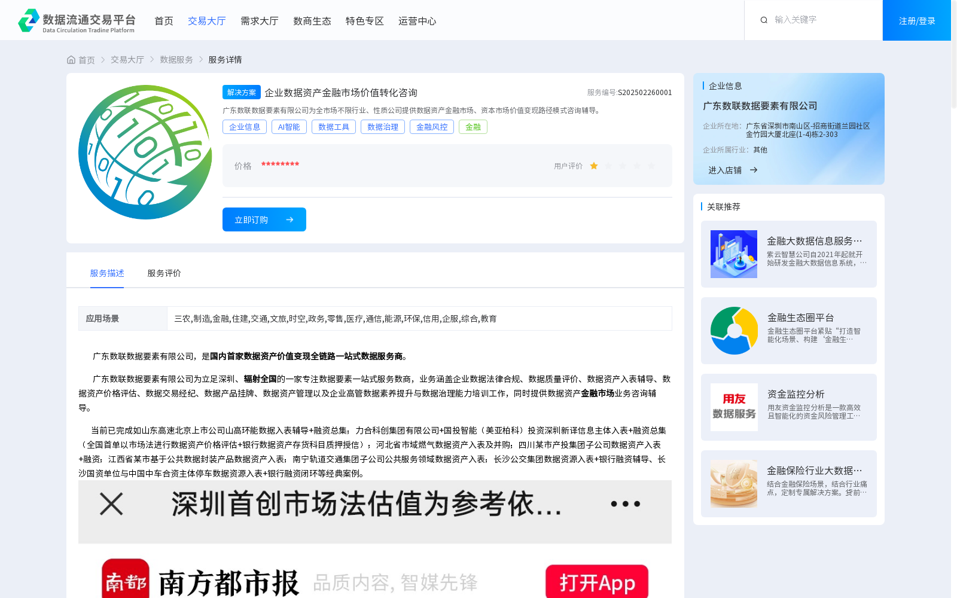This screenshot has height=598, width=957.
Task: Click company name 广东数联数据要素有限公司 in 企业信息
Action: point(760,106)
